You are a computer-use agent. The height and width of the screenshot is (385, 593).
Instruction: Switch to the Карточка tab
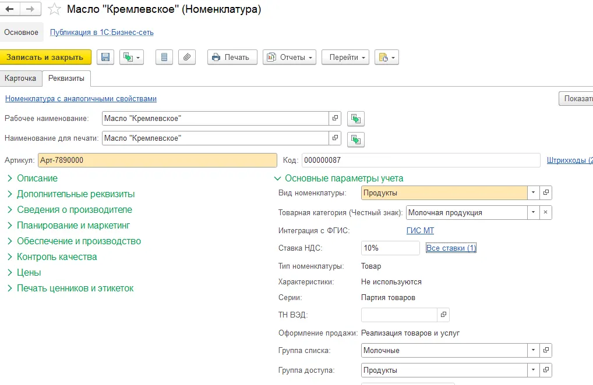click(x=20, y=78)
